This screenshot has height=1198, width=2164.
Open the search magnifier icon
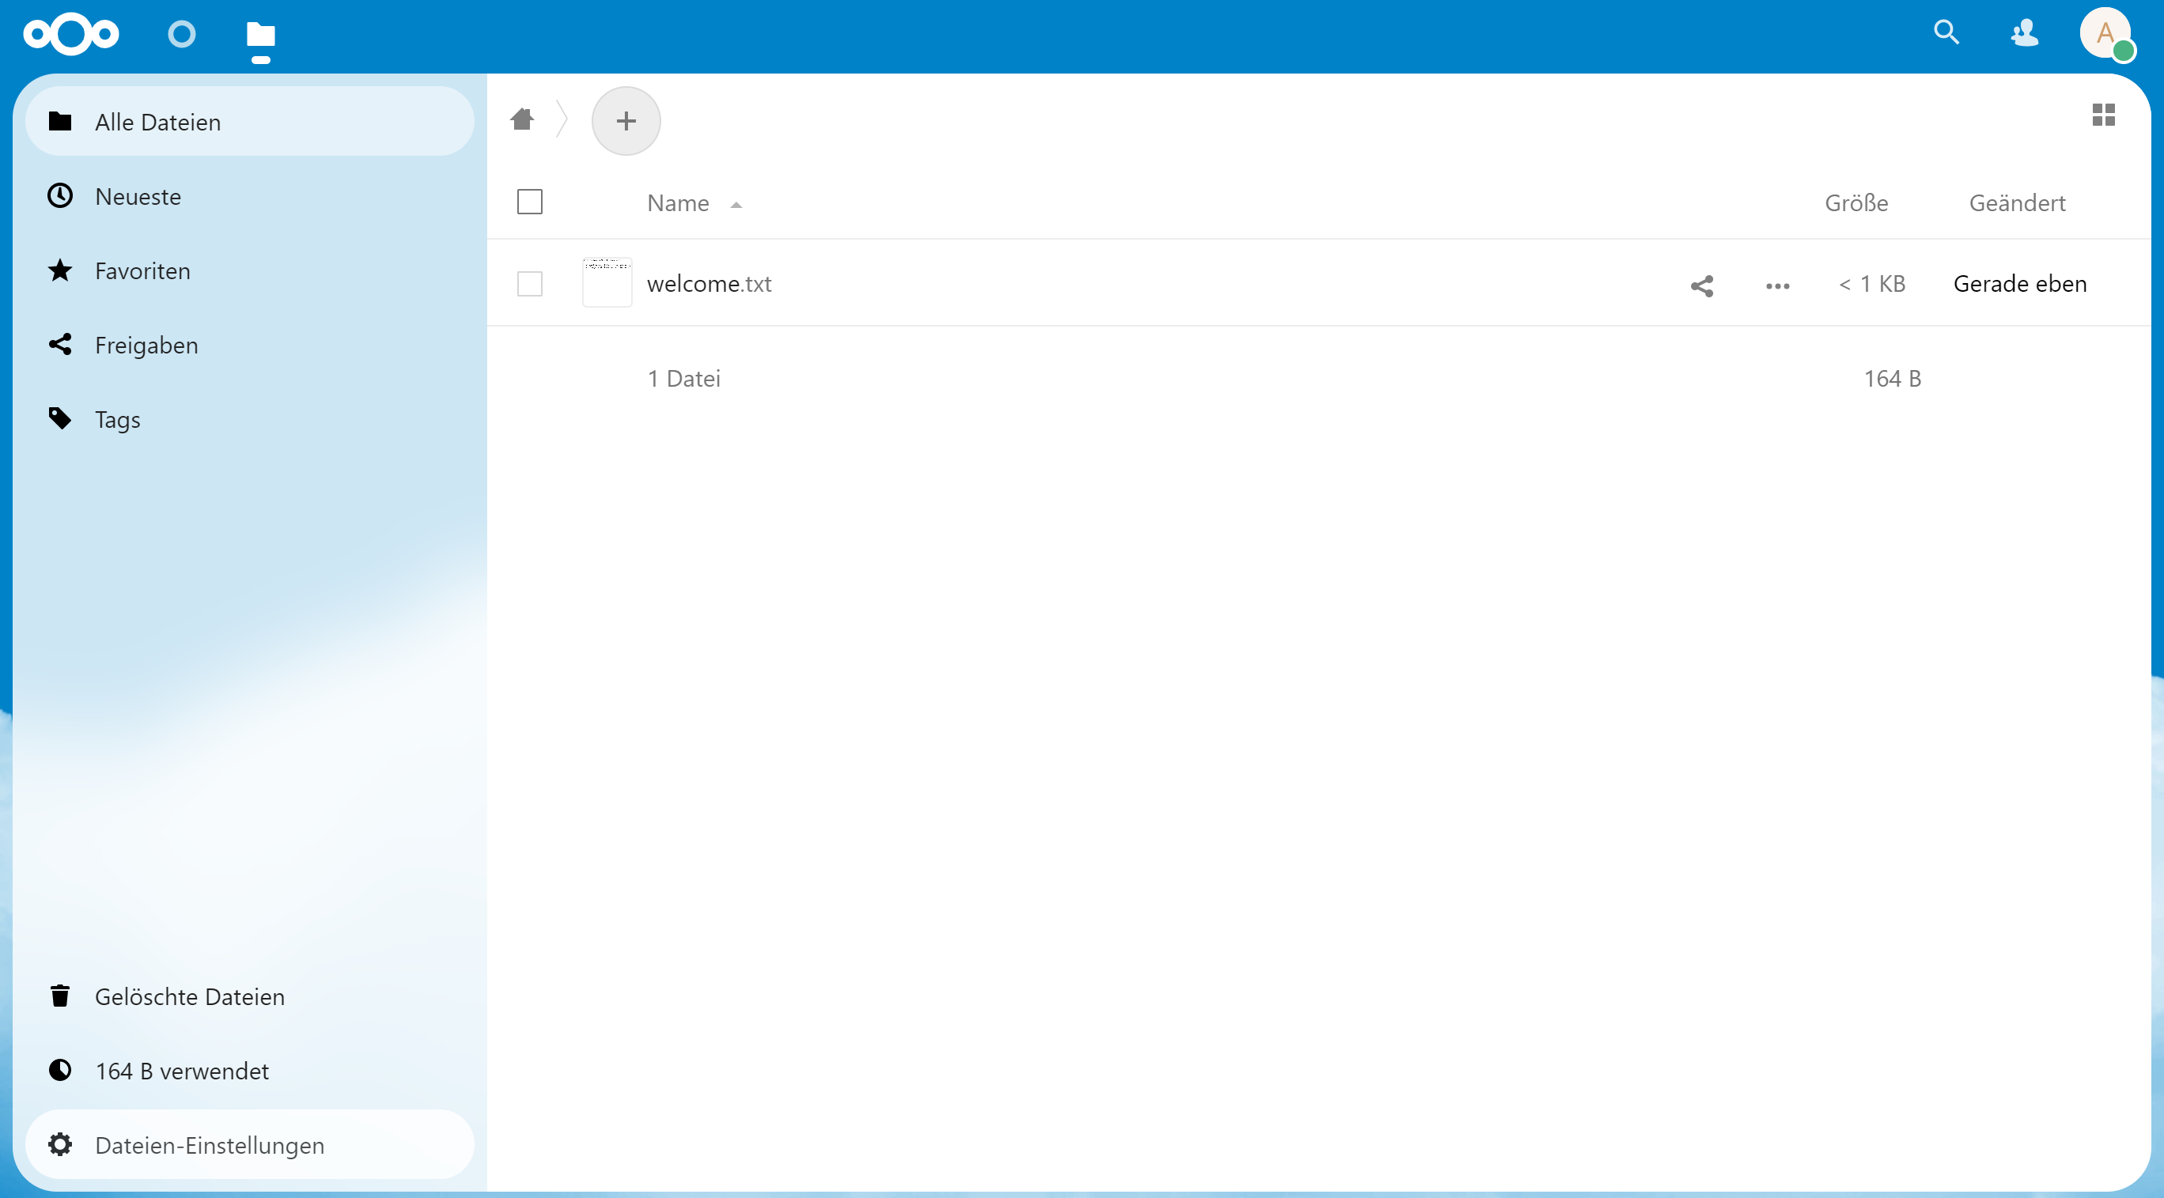(1946, 32)
